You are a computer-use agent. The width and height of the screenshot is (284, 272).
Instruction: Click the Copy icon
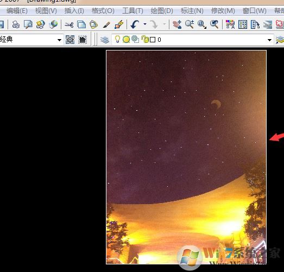point(81,24)
